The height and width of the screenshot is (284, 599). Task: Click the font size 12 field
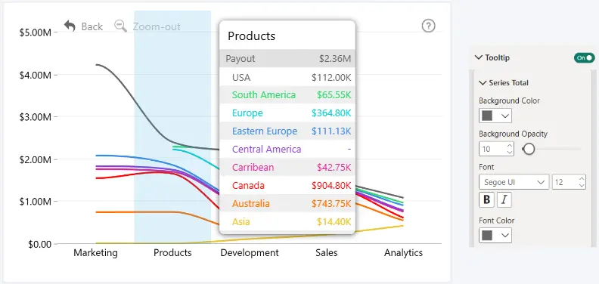coord(569,182)
